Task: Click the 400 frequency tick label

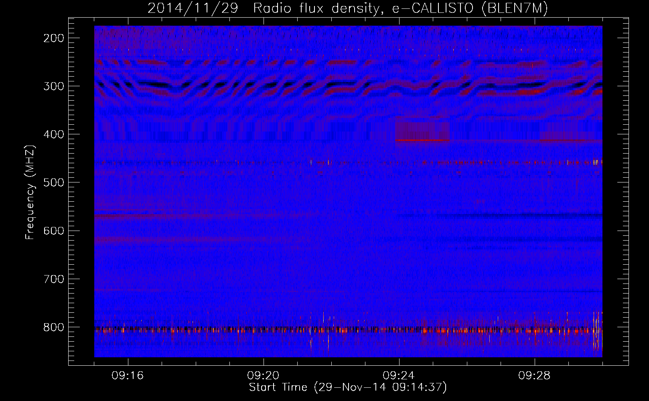Action: point(53,134)
